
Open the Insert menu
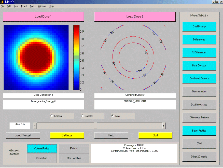tap(24, 6)
